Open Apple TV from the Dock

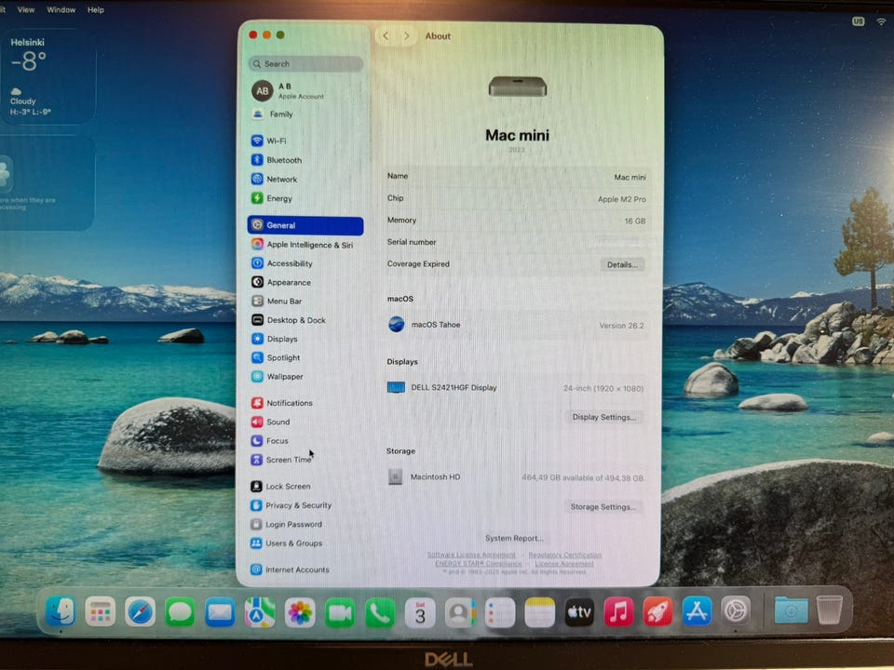578,613
